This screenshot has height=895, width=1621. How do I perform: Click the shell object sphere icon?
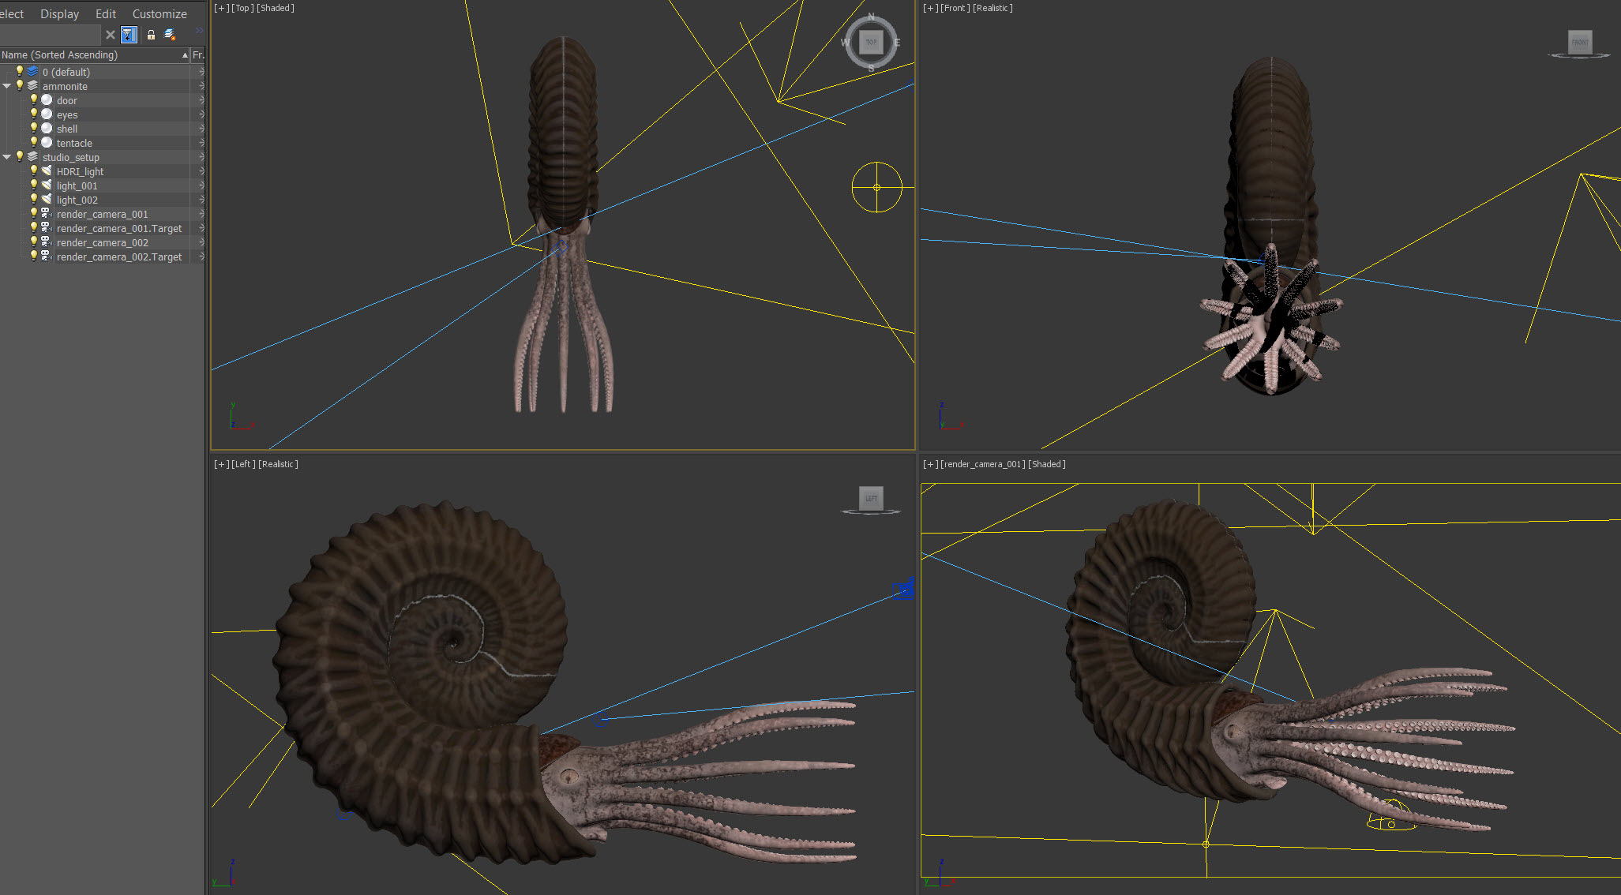click(x=47, y=128)
